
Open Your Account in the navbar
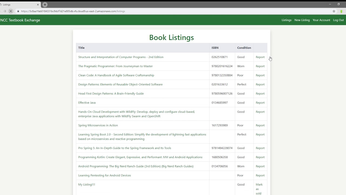point(321,20)
